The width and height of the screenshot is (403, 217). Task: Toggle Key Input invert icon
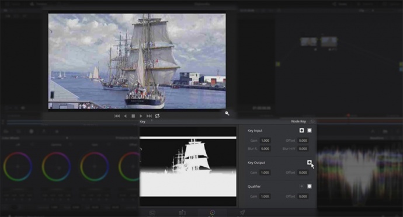[x=302, y=131]
